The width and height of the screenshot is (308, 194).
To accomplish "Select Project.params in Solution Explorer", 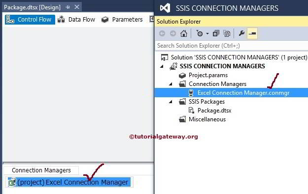I will [x=208, y=75].
